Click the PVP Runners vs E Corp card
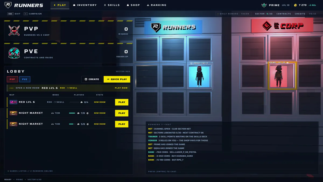This screenshot has height=182, width=323. 68,31
